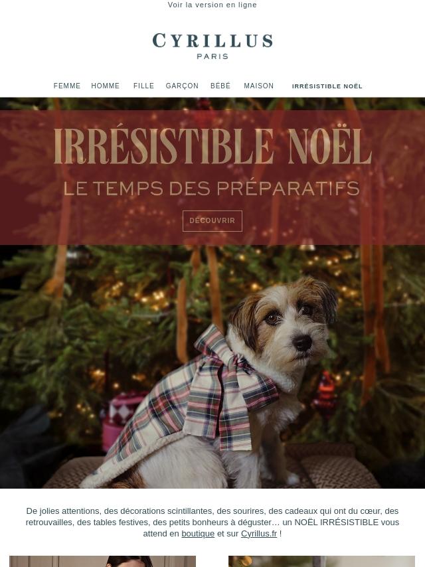The width and height of the screenshot is (425, 567).
Task: Follow the 'Cyrillus.fr' hyperlink
Action: click(x=259, y=534)
